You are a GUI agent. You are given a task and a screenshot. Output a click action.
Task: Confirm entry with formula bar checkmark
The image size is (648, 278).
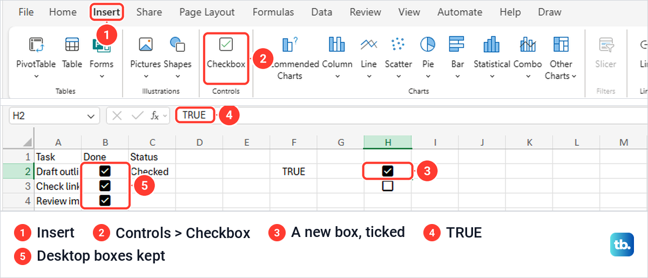click(137, 116)
